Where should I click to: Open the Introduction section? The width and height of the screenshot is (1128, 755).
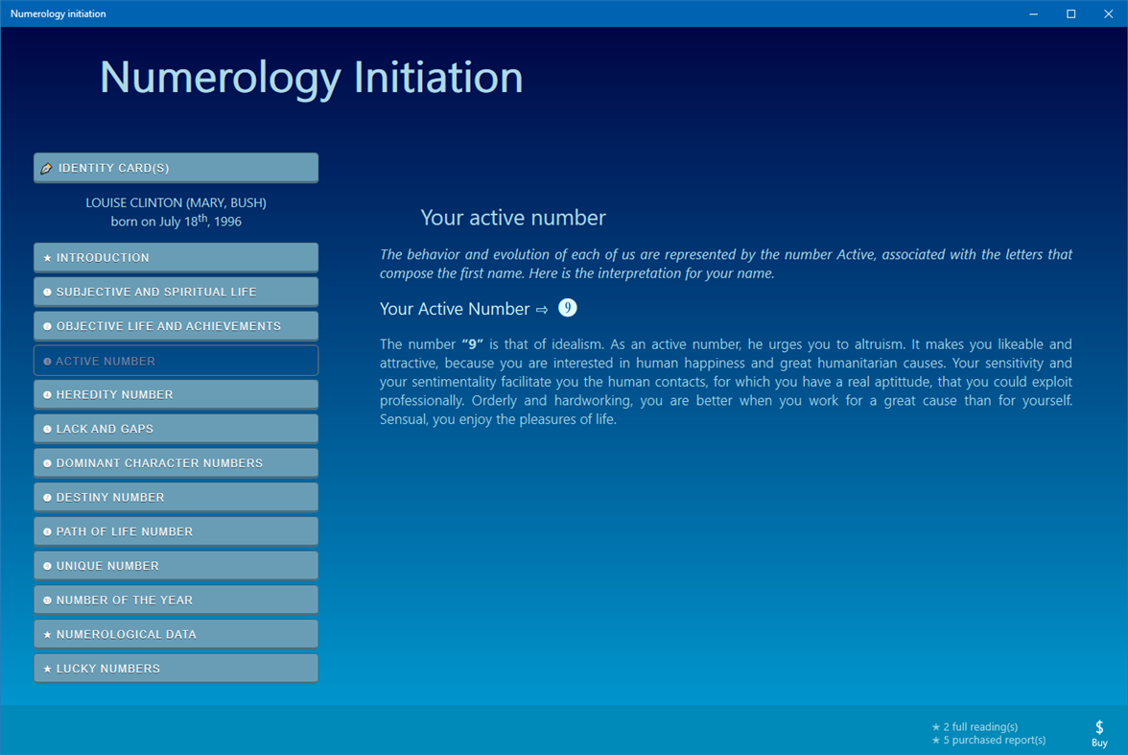pos(176,257)
